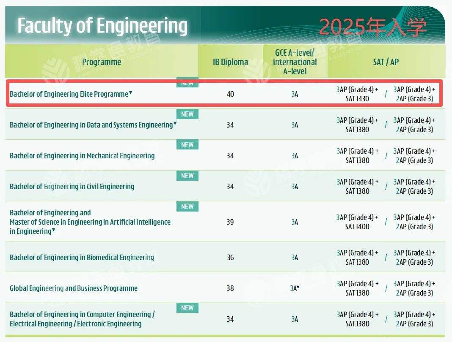Open Bachelor of Engineering in Biomedical Engineering
The image size is (452, 342).
[82, 258]
